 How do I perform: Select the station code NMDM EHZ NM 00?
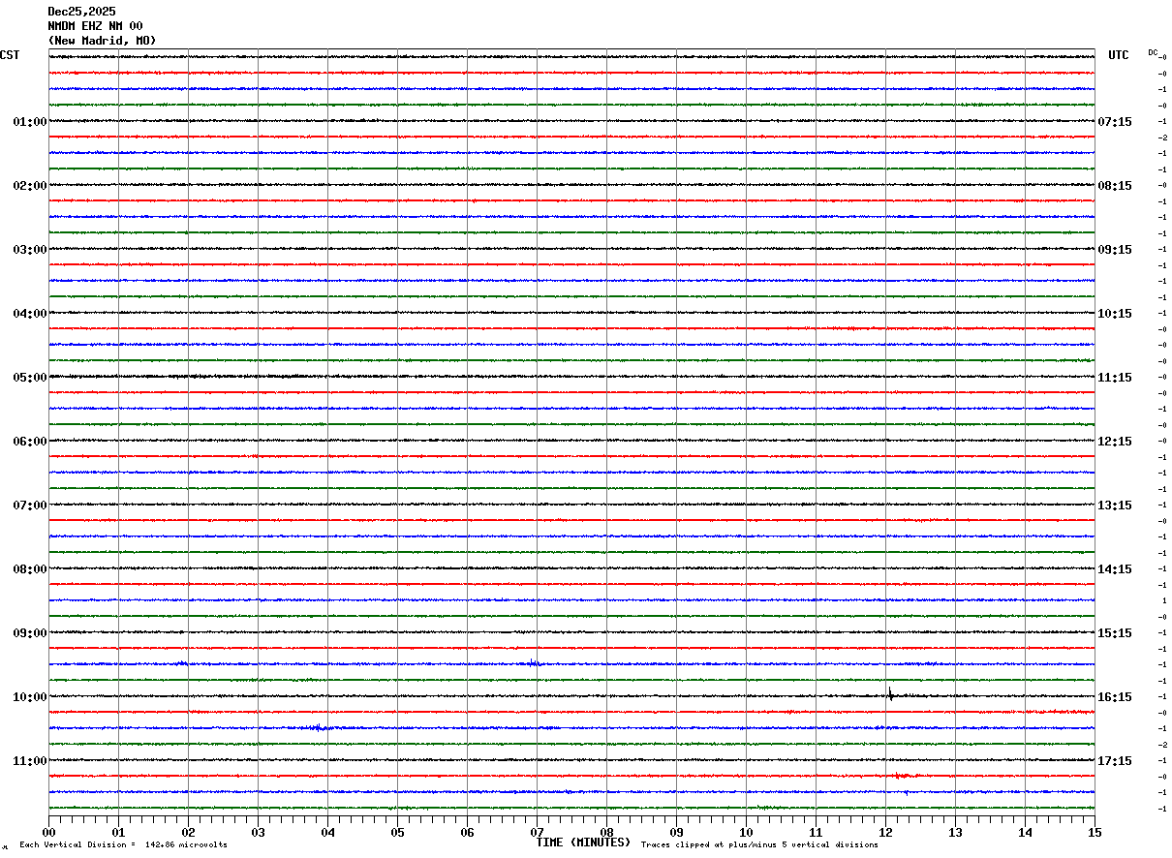95,26
